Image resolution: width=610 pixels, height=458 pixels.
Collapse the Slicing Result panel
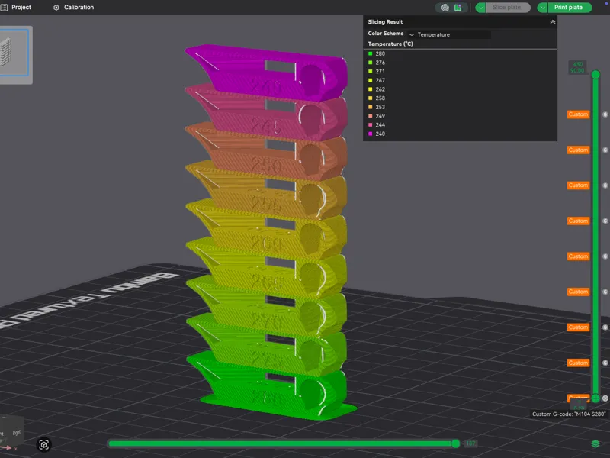[x=552, y=22]
